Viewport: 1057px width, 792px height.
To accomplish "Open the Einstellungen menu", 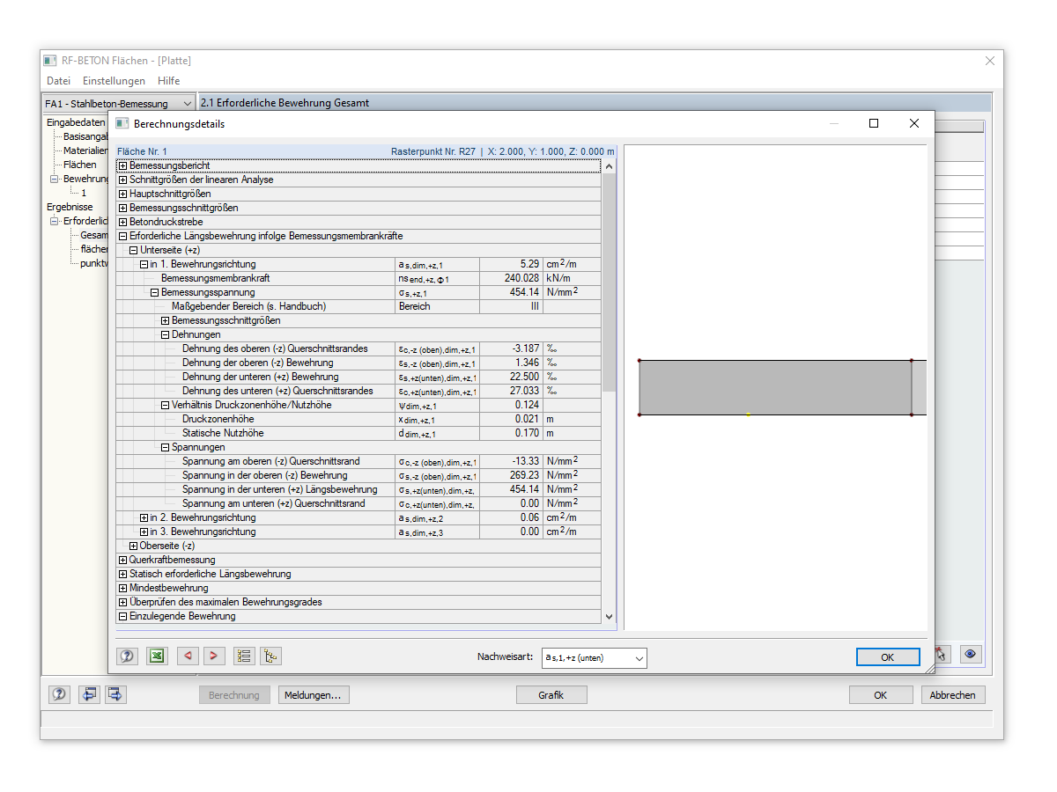I will click(x=114, y=80).
